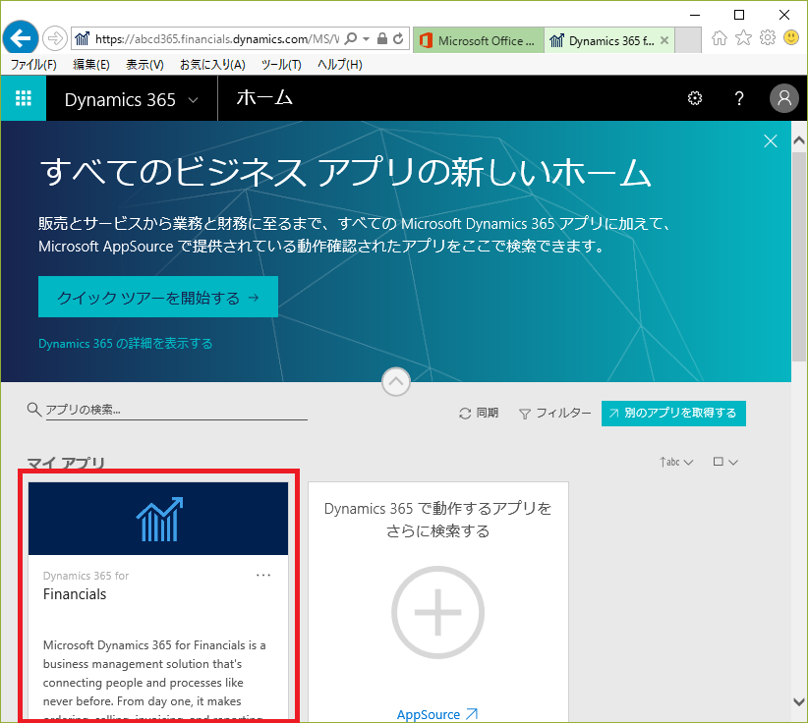Open favorites with the star icon
Viewport: 808px width, 723px height.
point(743,37)
